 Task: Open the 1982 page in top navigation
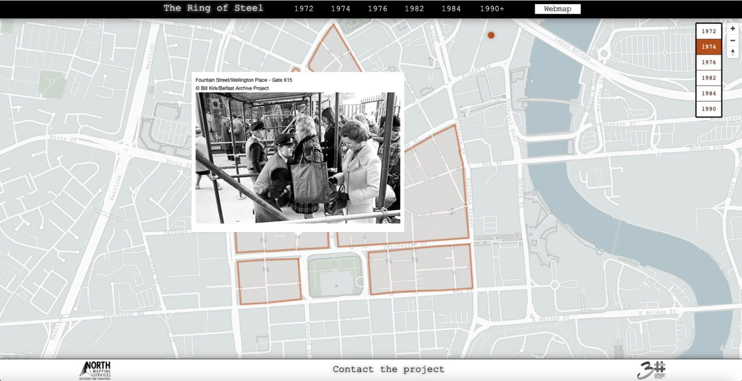tap(414, 9)
